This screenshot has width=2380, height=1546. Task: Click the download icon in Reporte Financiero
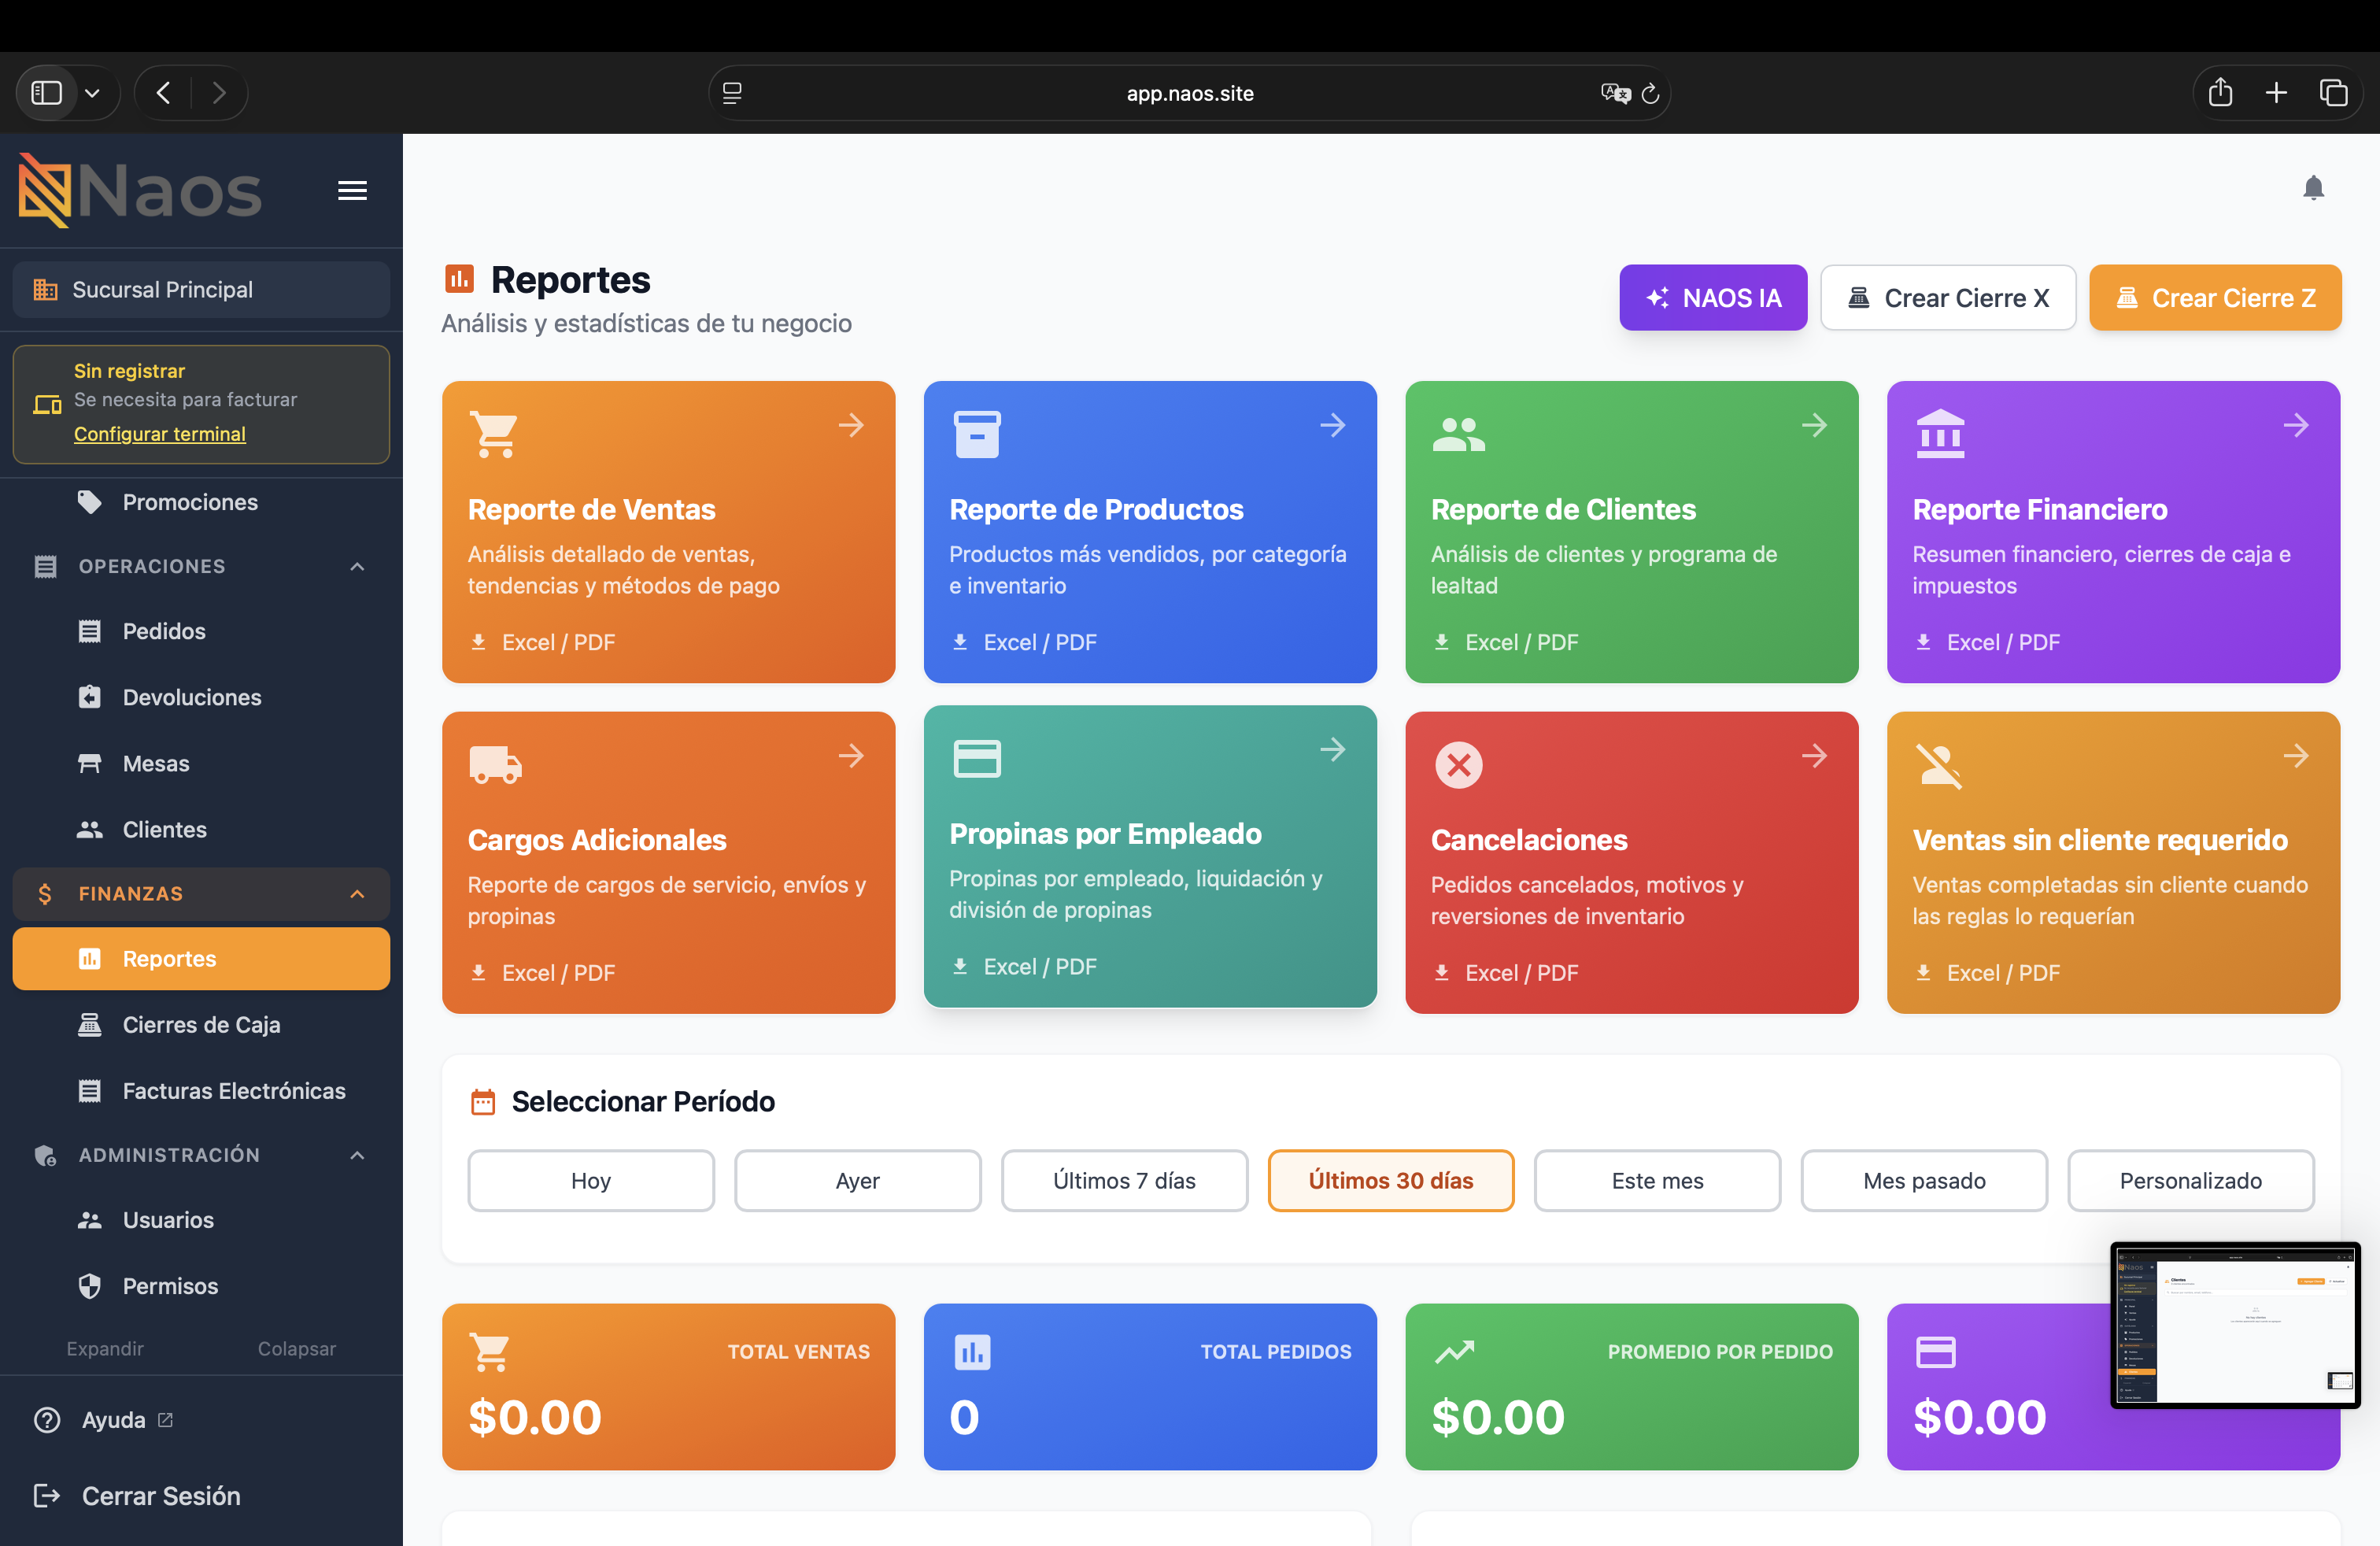click(x=1922, y=642)
